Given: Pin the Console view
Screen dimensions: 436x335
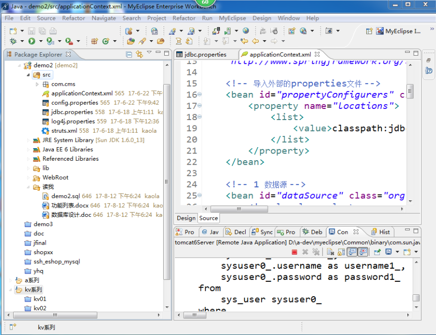Looking at the screenshot, I should (377, 252).
